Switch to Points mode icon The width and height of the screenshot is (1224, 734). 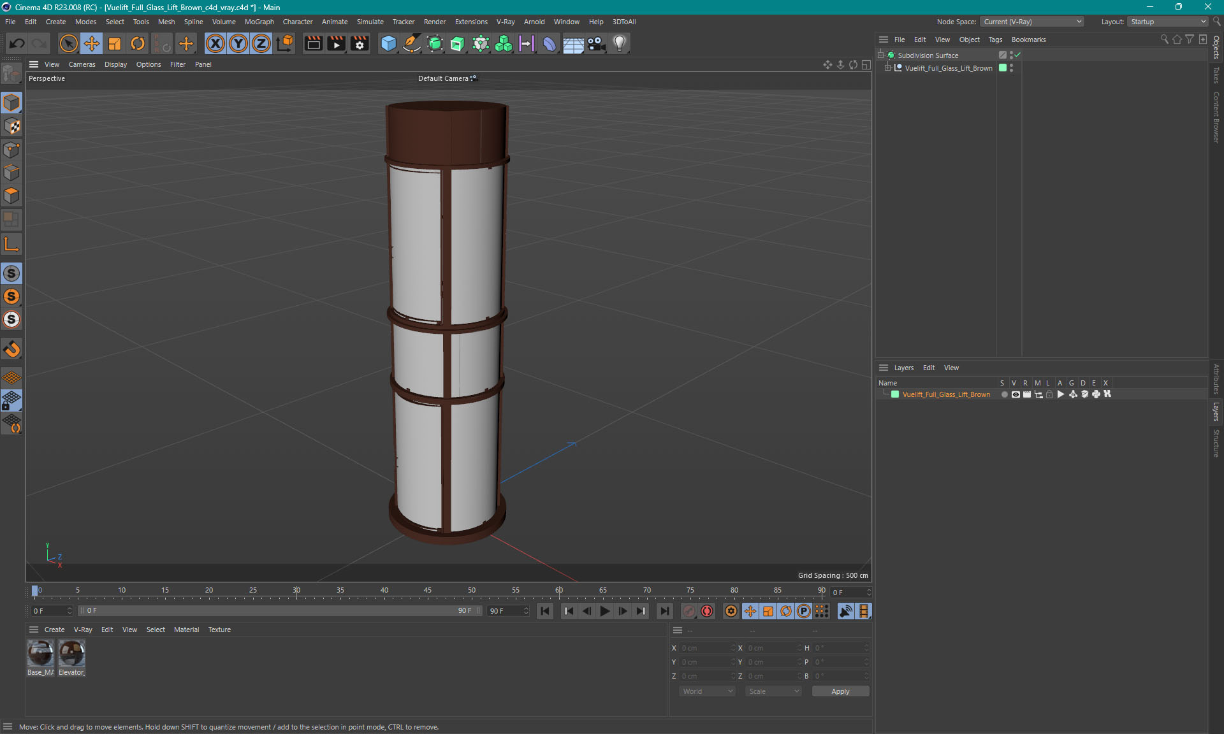(x=11, y=150)
